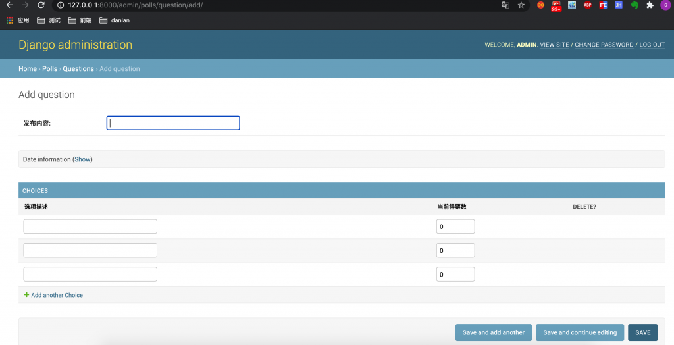Navigate to Questions in the breadcrumb
Viewport: 674px width, 345px height.
pos(78,69)
